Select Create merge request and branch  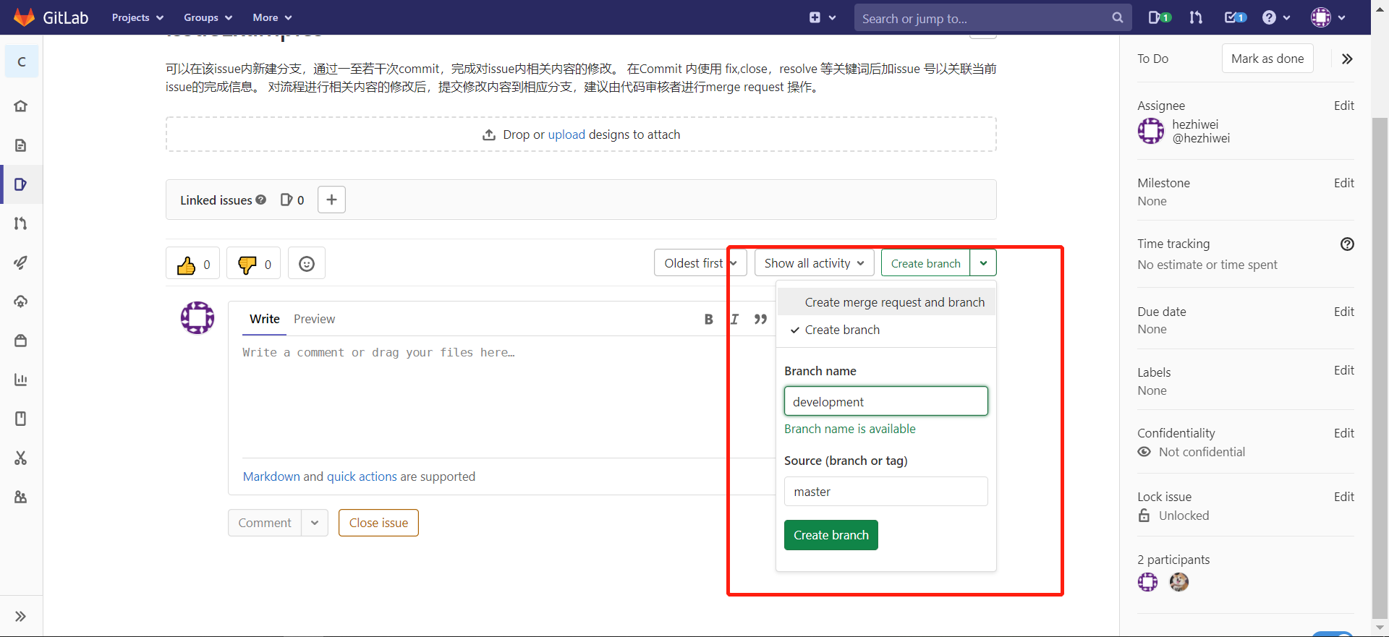pos(886,302)
